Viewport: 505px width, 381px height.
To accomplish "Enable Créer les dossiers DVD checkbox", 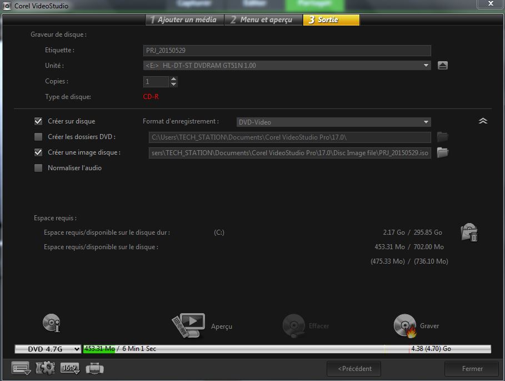I will point(38,137).
